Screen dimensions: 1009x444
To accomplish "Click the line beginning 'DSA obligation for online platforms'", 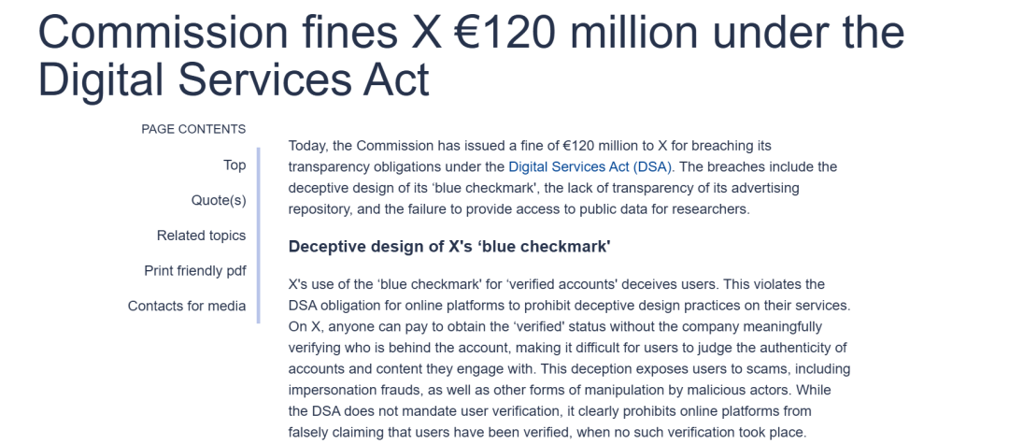I will [x=567, y=306].
